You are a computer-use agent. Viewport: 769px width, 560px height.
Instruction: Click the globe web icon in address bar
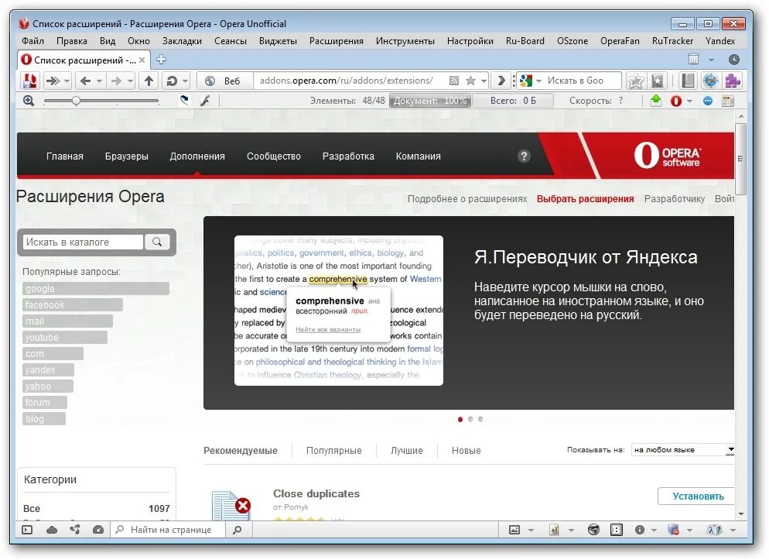point(208,81)
